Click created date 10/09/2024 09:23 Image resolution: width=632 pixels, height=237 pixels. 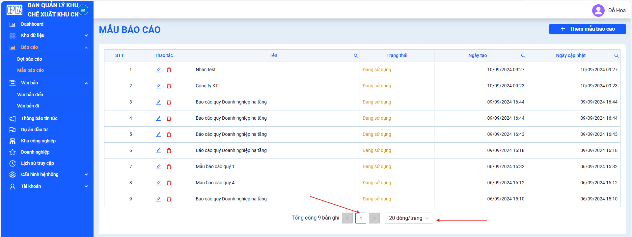[x=506, y=86]
